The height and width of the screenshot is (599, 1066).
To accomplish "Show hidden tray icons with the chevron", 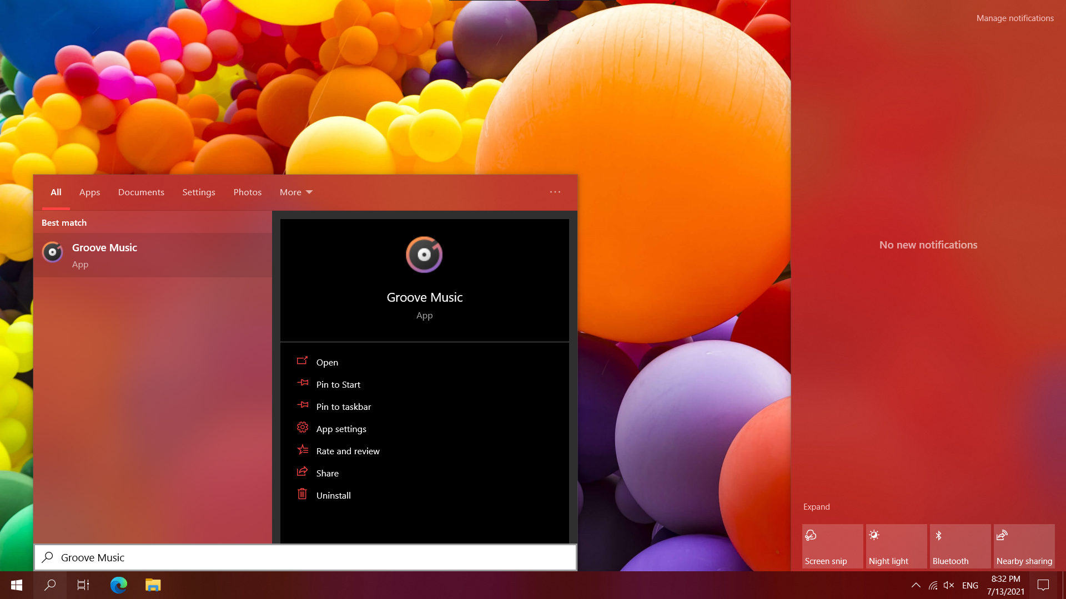I will [x=917, y=585].
